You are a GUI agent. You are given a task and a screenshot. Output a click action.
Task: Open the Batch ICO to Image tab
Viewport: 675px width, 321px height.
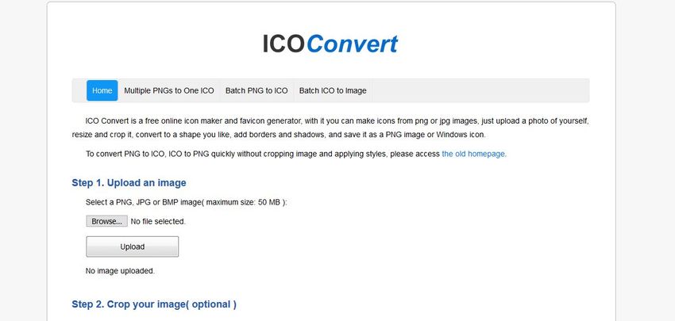[x=333, y=90]
